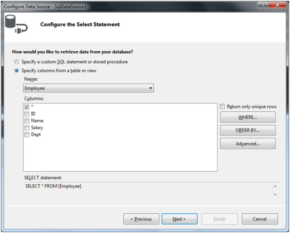Proceed with the Next button
The width and height of the screenshot is (290, 233).
(x=179, y=219)
